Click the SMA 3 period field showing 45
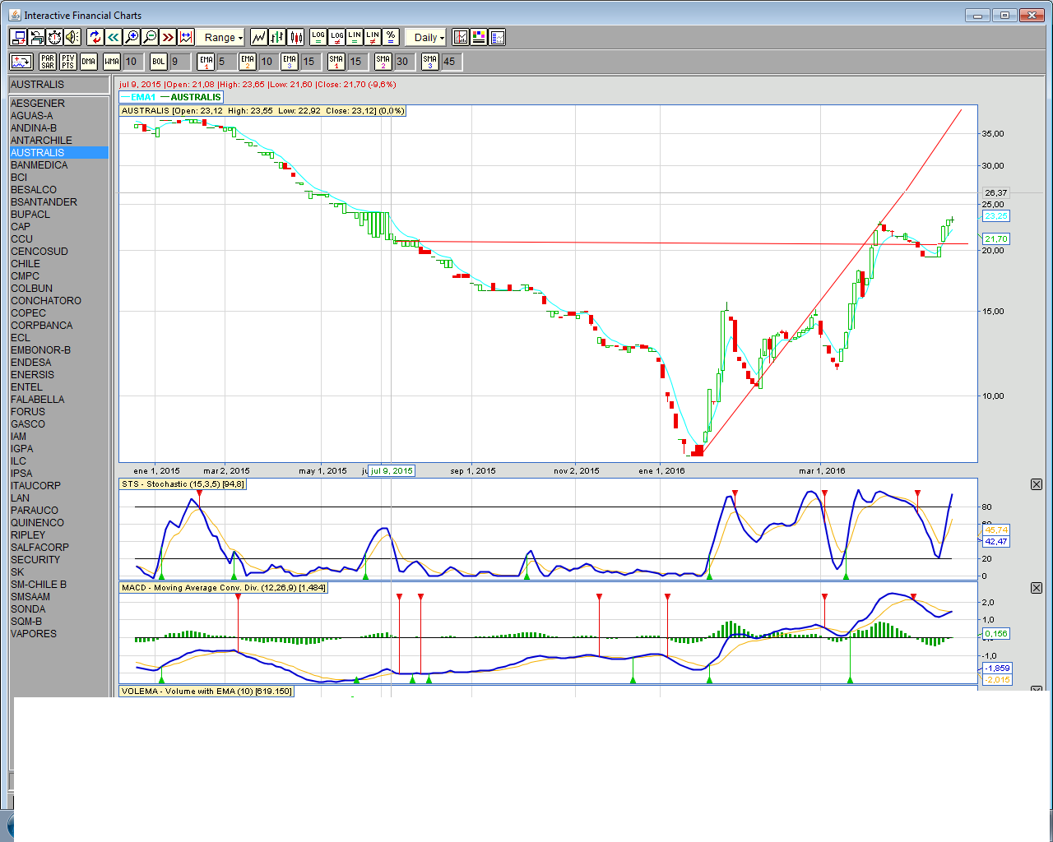 (x=451, y=62)
